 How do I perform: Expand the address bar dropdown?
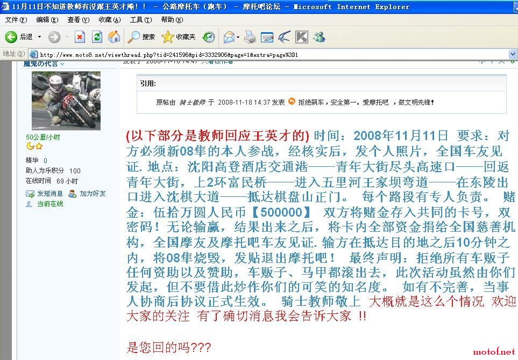pyautogui.click(x=513, y=54)
